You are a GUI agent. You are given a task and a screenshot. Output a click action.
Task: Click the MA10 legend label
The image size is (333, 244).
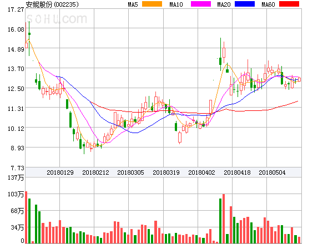(176, 4)
